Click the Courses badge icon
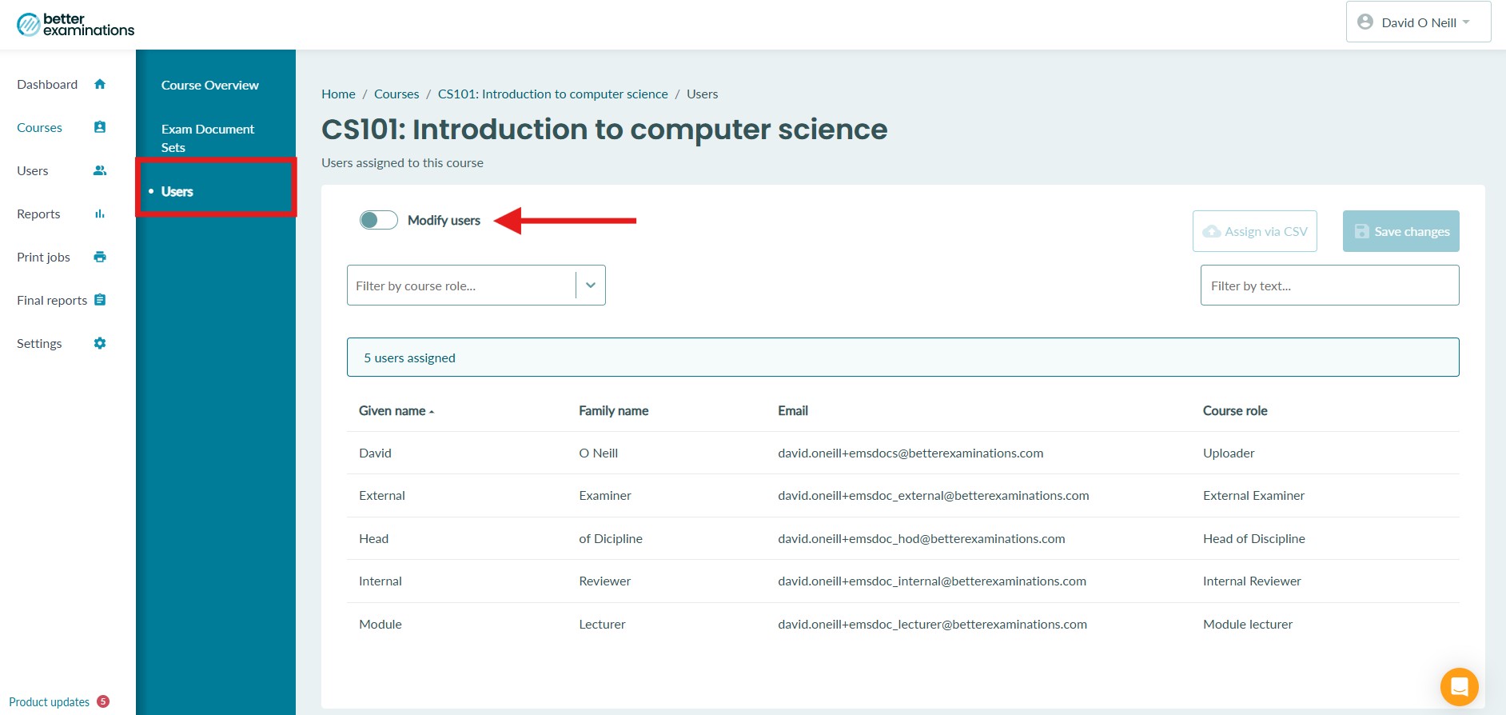This screenshot has height=715, width=1506. pos(100,127)
